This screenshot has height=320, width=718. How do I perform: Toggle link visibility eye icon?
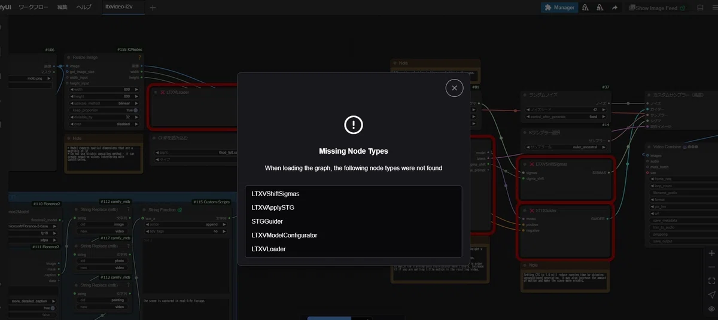click(x=711, y=309)
